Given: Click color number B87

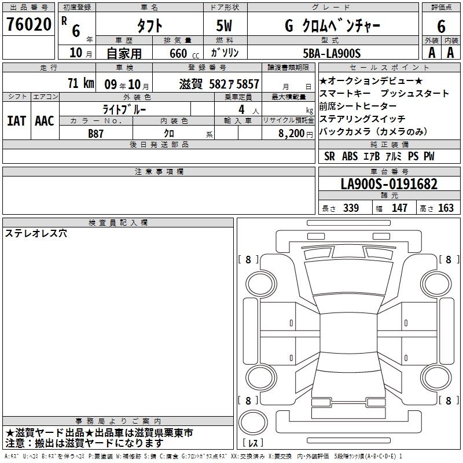Looking at the screenshot, I should 96,134.
